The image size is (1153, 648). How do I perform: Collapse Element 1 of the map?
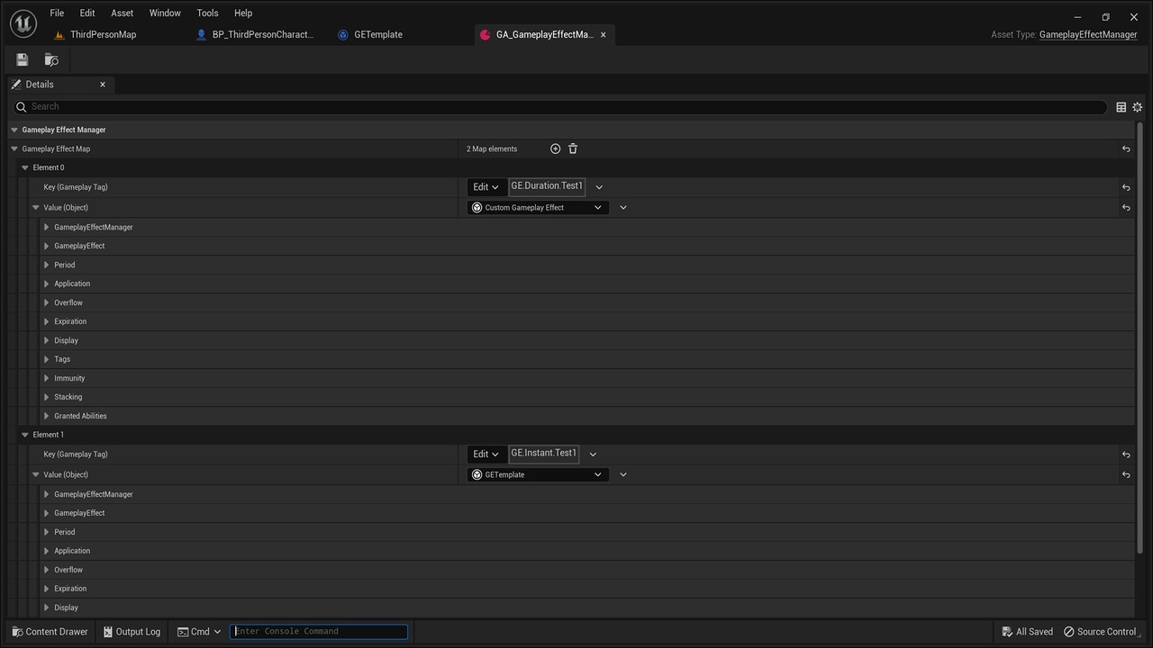pos(25,435)
